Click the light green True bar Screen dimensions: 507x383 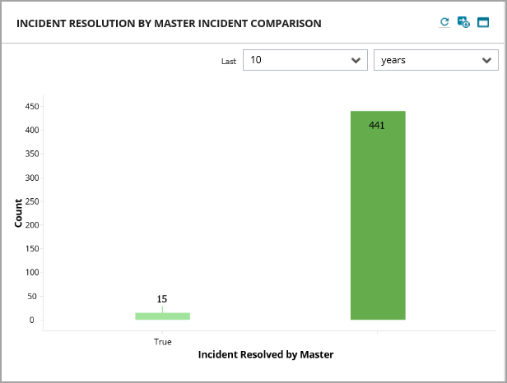coord(162,316)
